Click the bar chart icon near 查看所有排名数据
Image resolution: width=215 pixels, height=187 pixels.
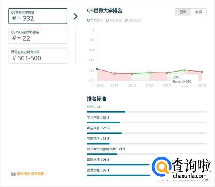coord(13,173)
